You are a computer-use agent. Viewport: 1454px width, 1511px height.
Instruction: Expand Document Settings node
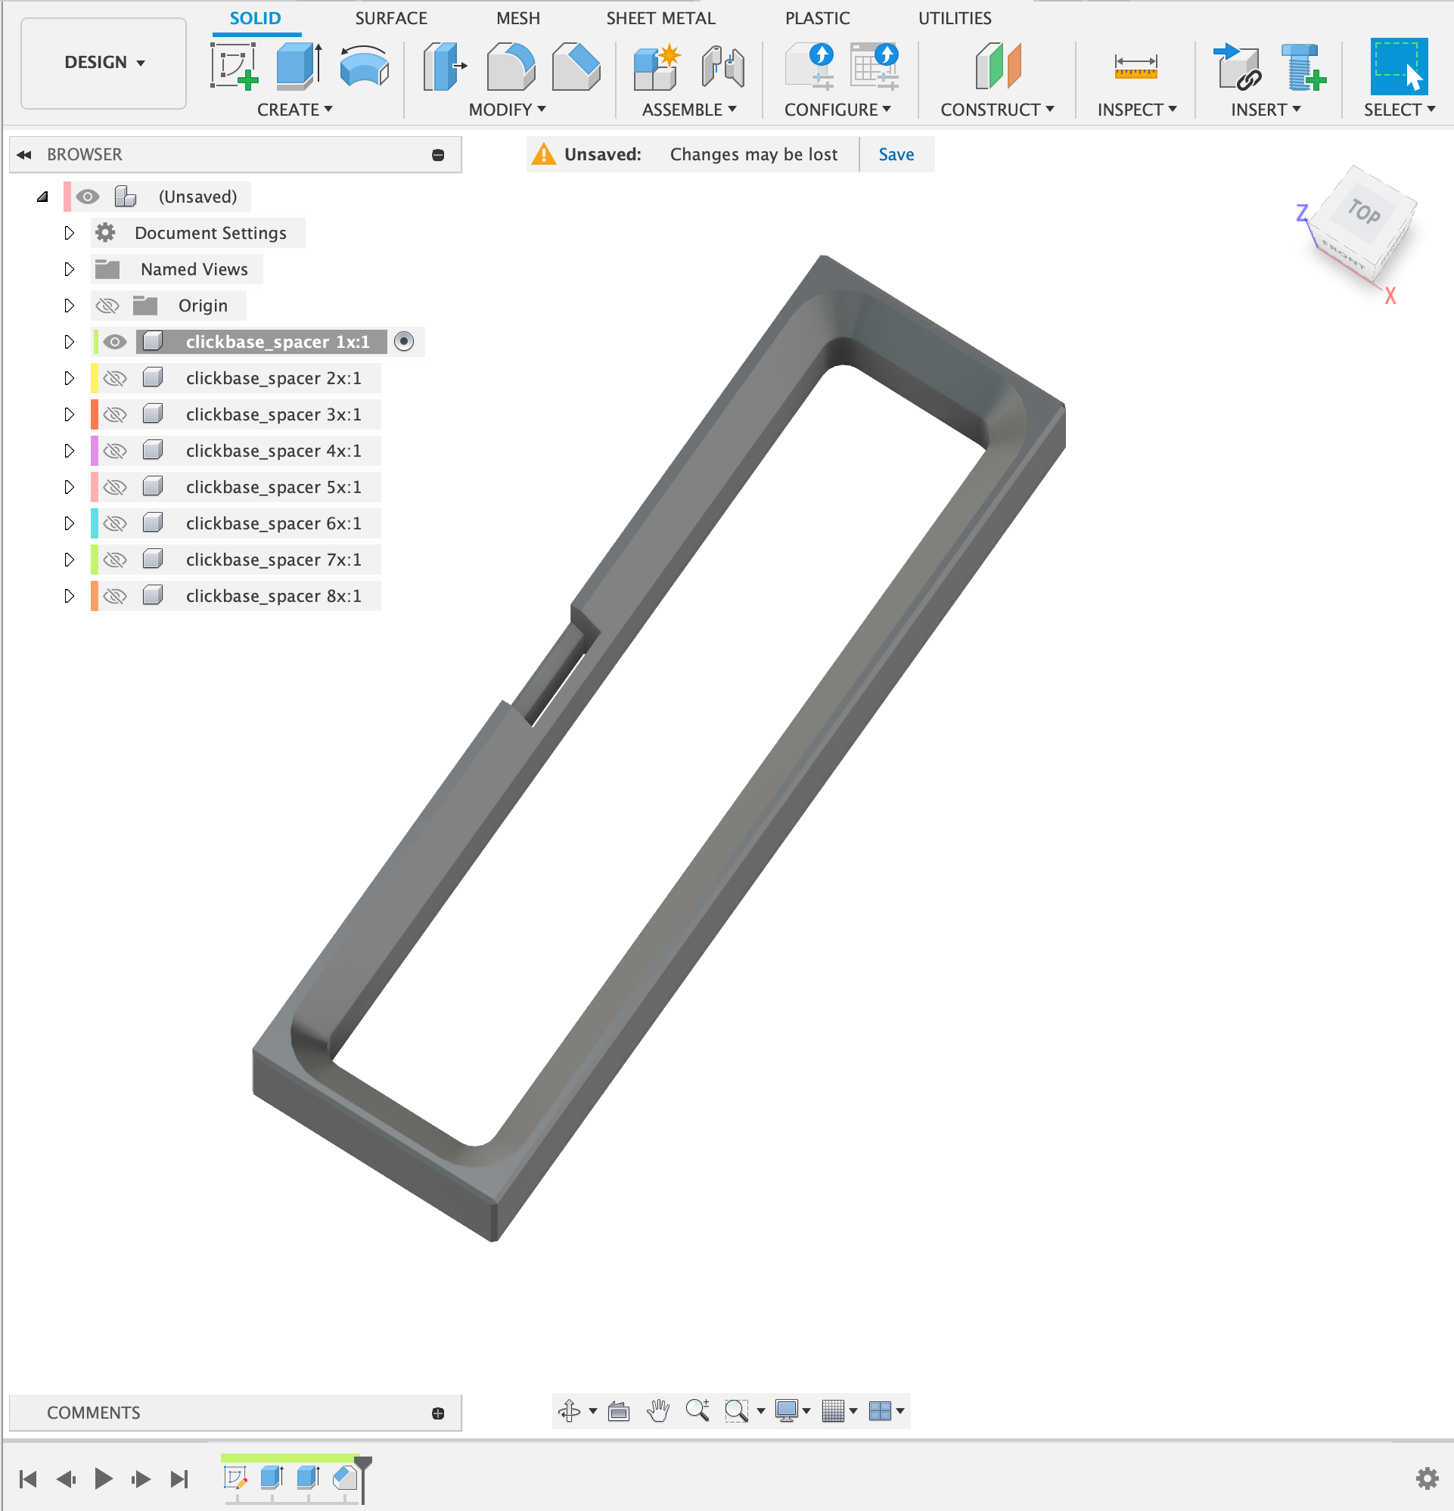(x=69, y=233)
